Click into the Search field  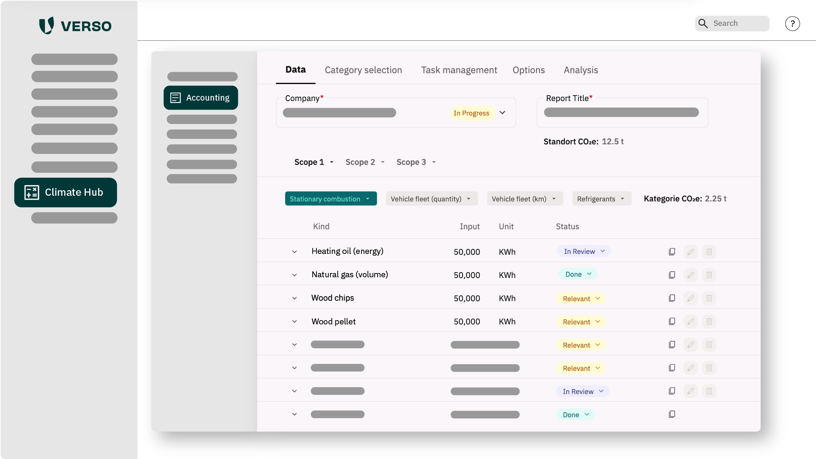[x=739, y=24]
